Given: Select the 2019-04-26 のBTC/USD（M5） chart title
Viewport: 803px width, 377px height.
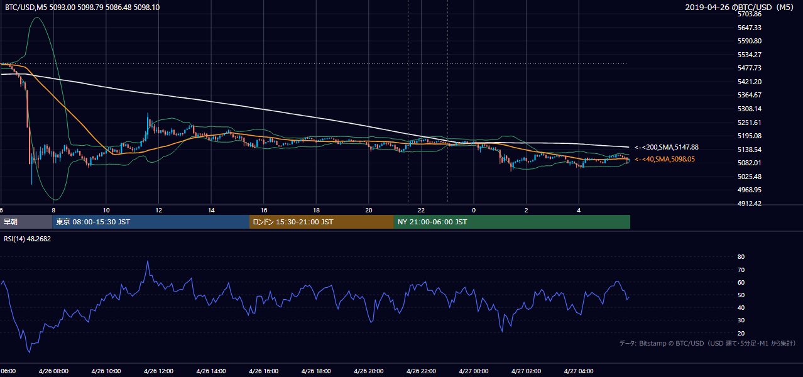Looking at the screenshot, I should point(740,8).
